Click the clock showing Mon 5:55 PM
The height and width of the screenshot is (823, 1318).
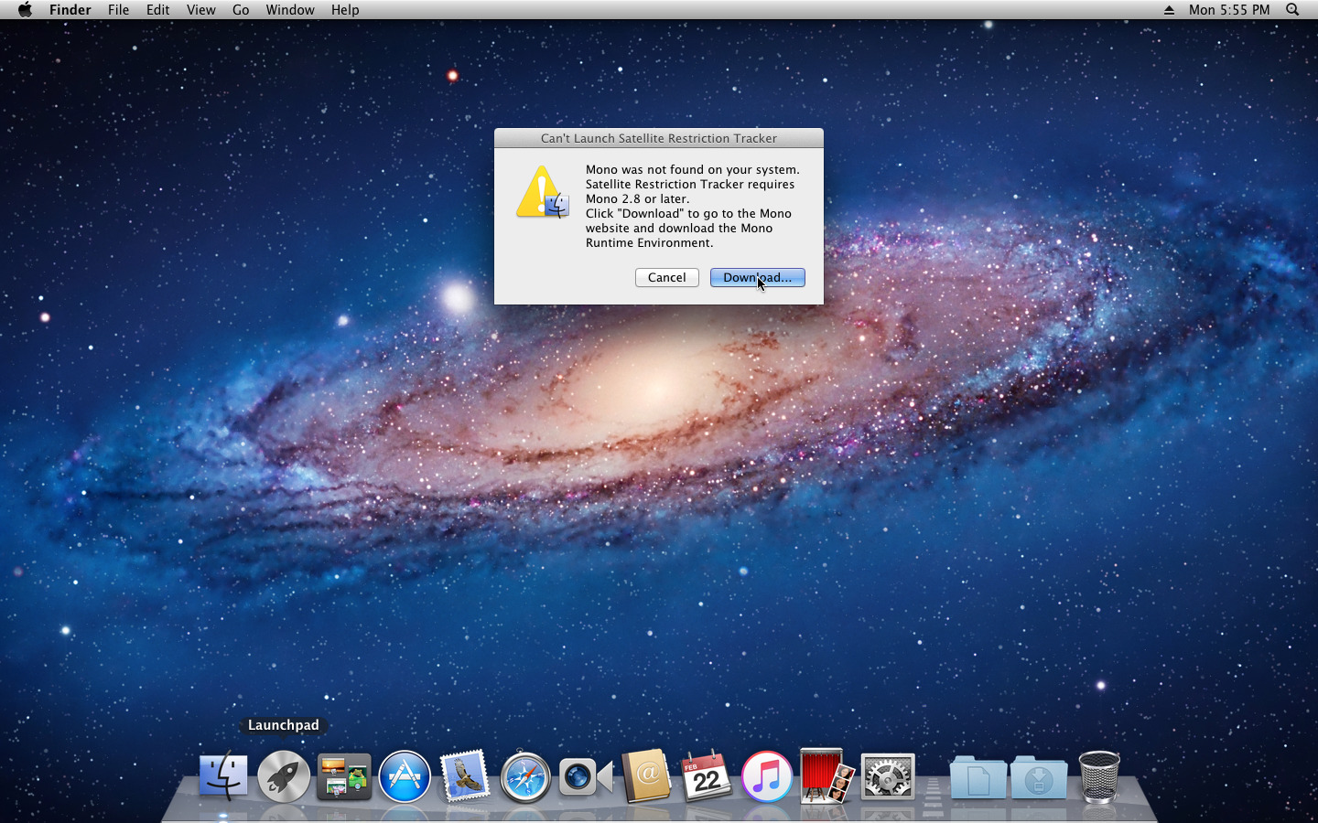point(1229,10)
